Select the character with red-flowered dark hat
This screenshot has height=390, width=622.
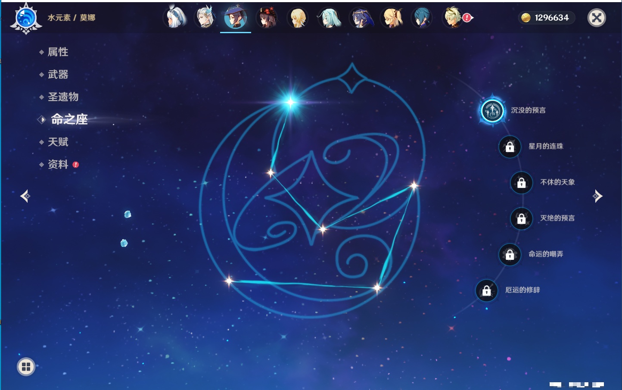(x=267, y=18)
